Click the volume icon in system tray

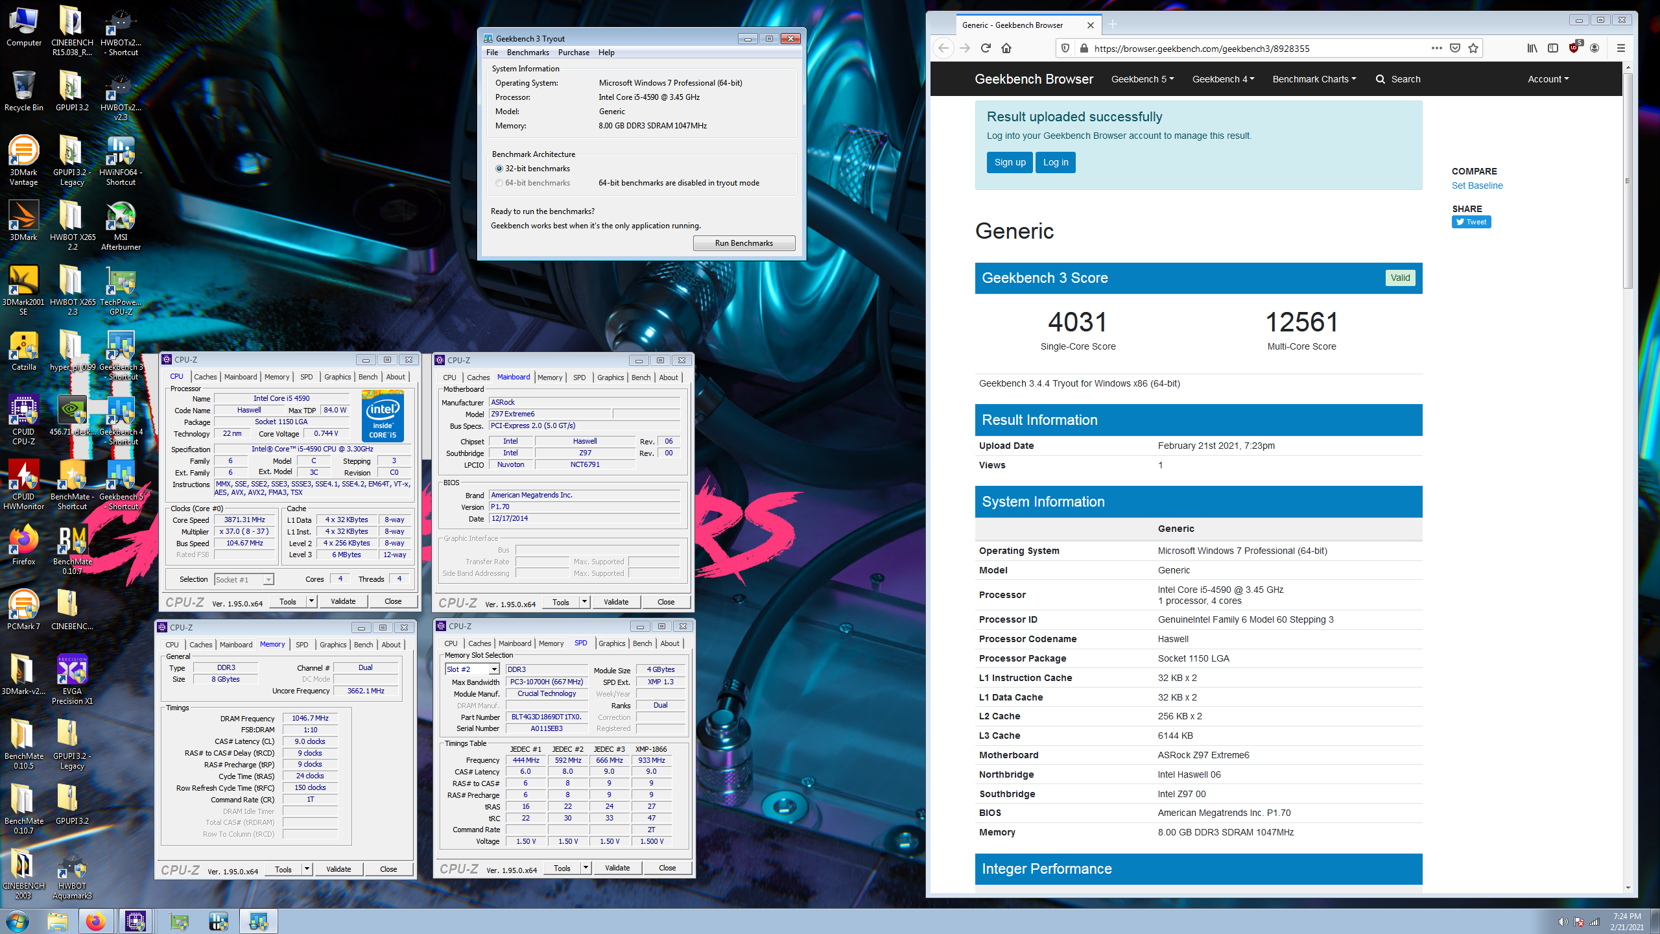pos(1562,922)
